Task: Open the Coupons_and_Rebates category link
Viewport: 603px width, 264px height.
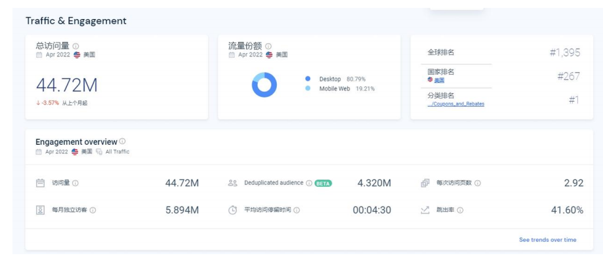Action: click(x=456, y=104)
